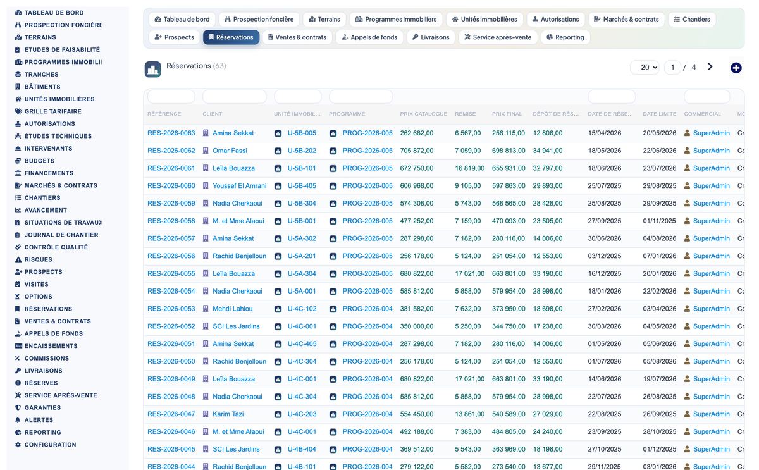The height and width of the screenshot is (470, 759).
Task: Open Configuration in sidebar
Action: click(x=46, y=445)
